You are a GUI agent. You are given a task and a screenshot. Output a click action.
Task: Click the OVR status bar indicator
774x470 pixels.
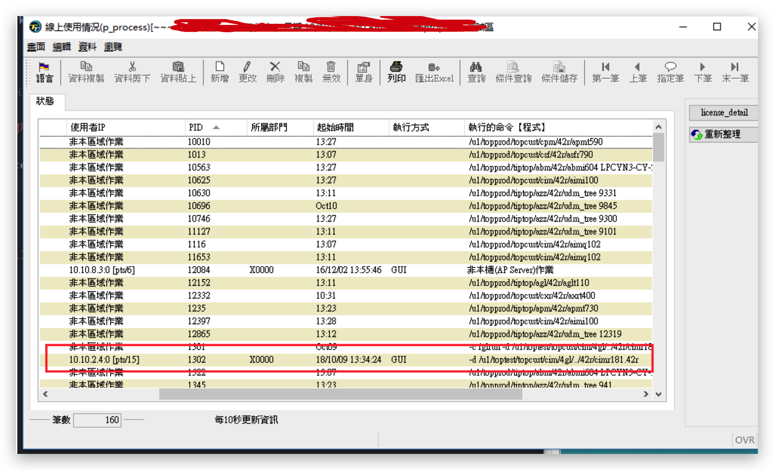(x=745, y=440)
